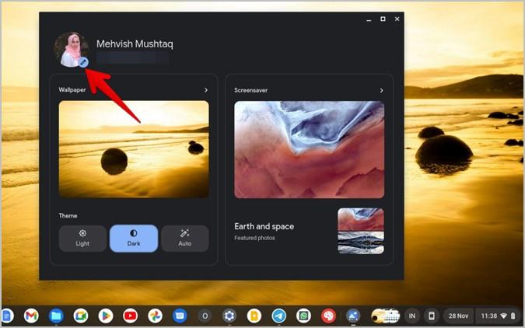Click the Featured photos subtitle
Screen dimensions: 525x328
254,238
